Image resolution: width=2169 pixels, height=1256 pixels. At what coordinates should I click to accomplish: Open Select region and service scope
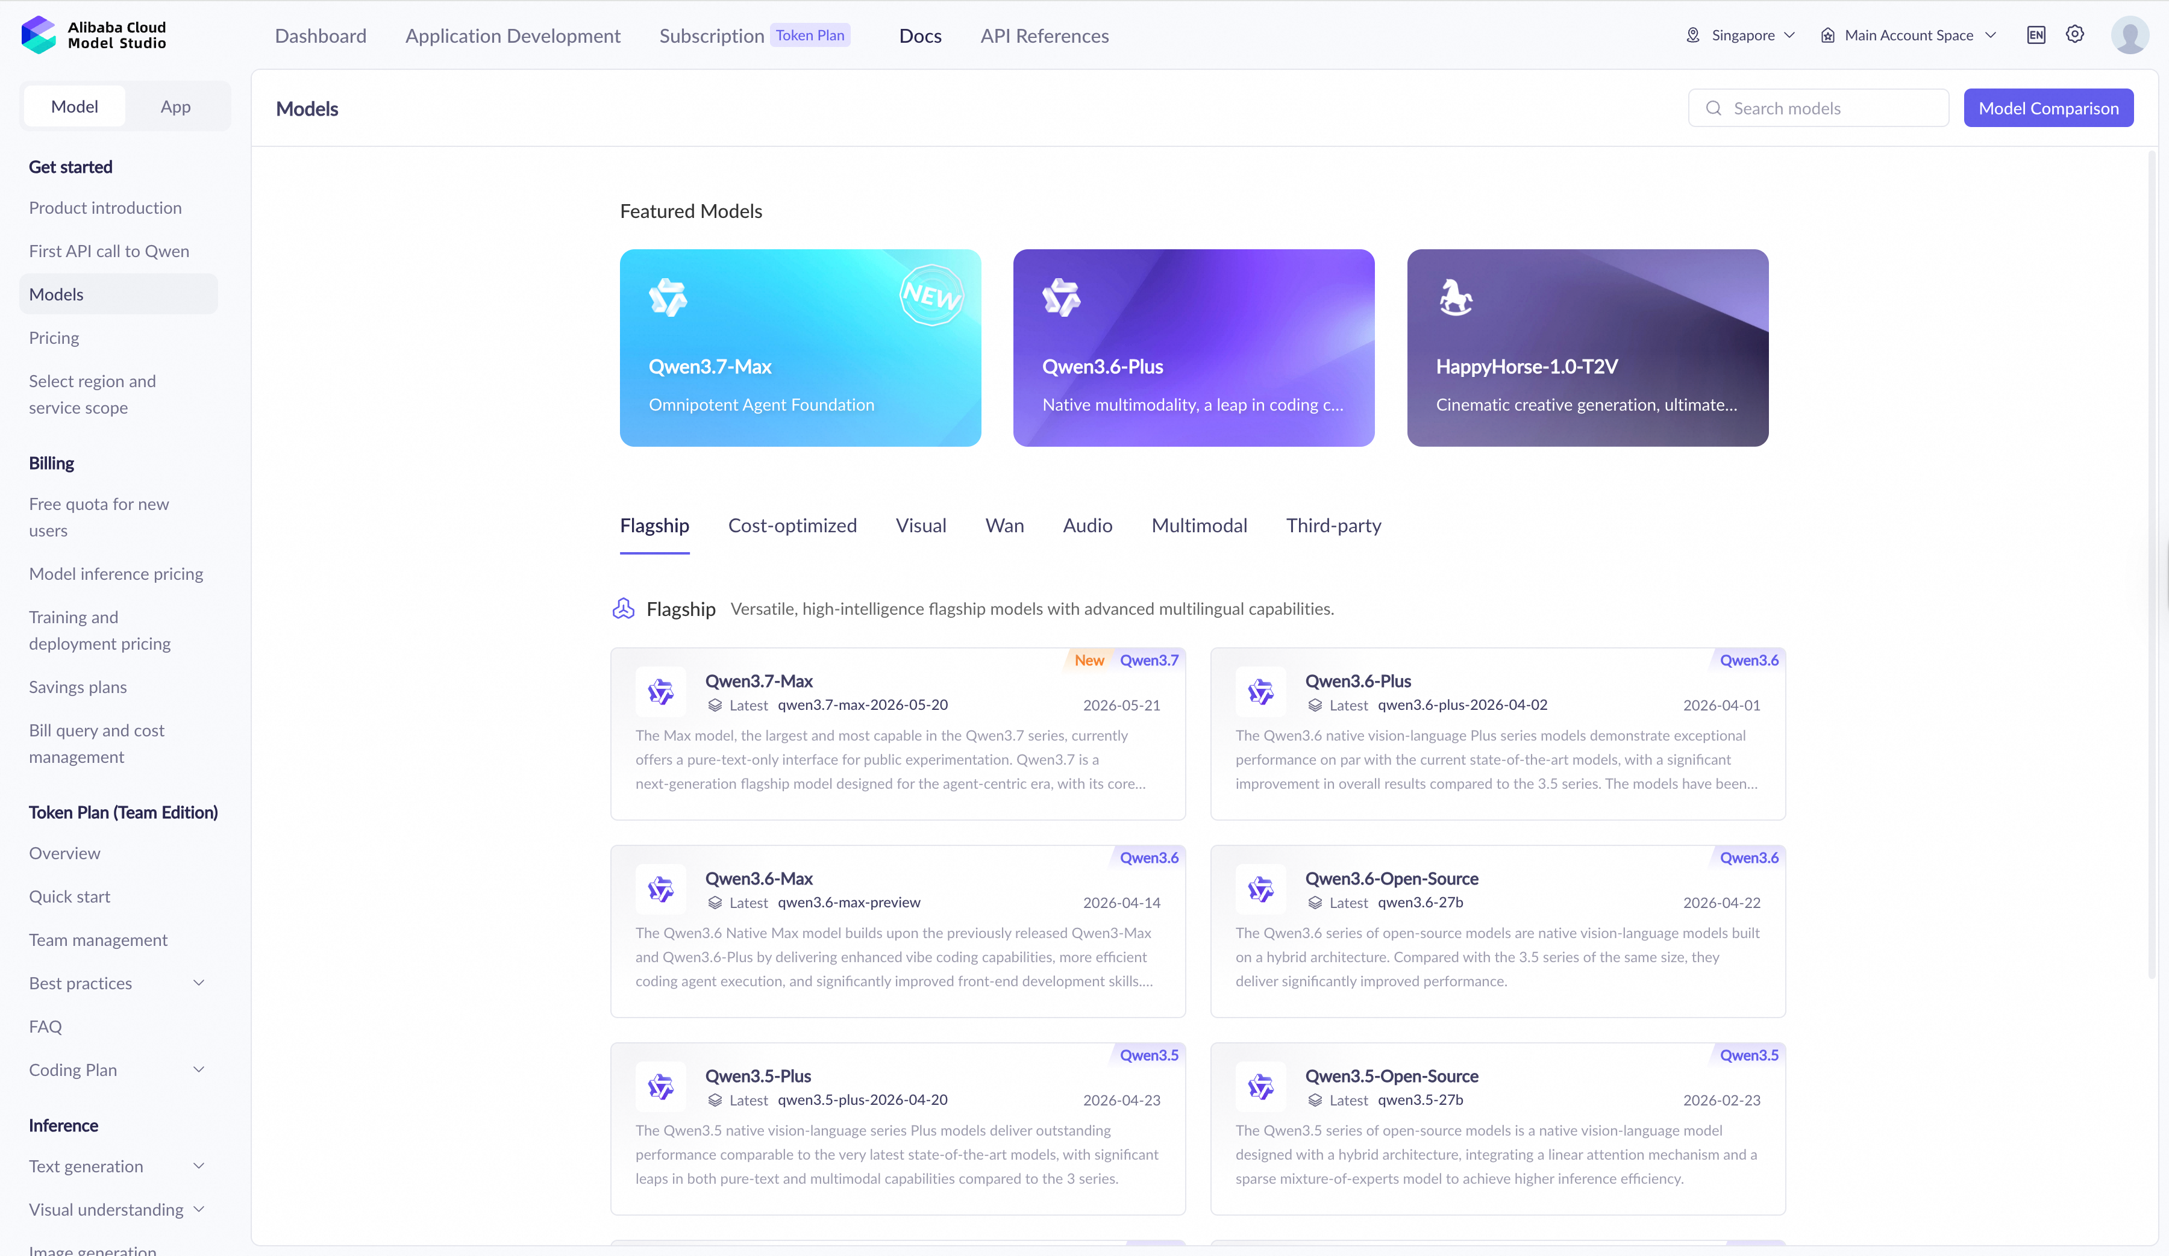(92, 394)
